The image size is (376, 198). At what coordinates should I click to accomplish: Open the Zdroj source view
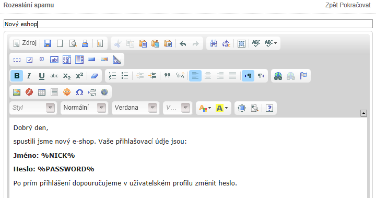coord(25,43)
